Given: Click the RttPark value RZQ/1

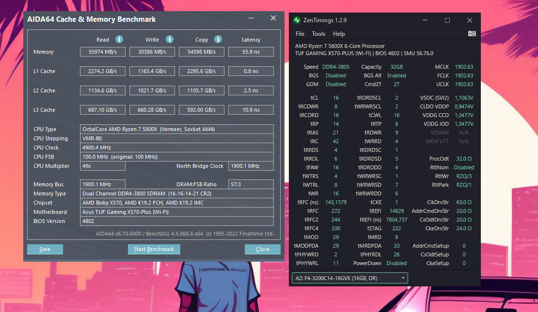Looking at the screenshot, I should pos(464,185).
